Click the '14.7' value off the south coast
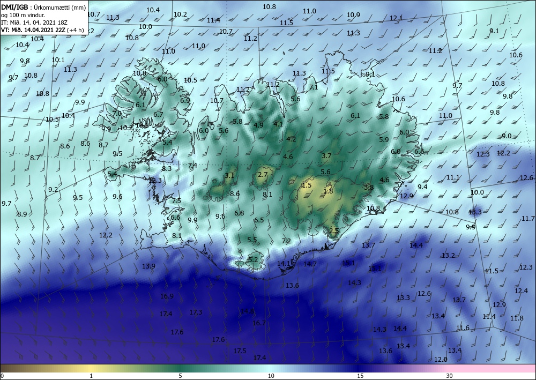The height and width of the screenshot is (380, 536). 310,264
